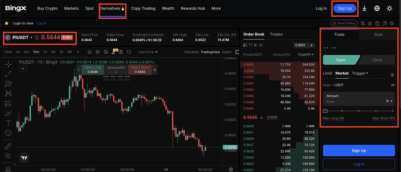Click the text annotation tool
This screenshot has width=401, height=172.
(x=8, y=123)
